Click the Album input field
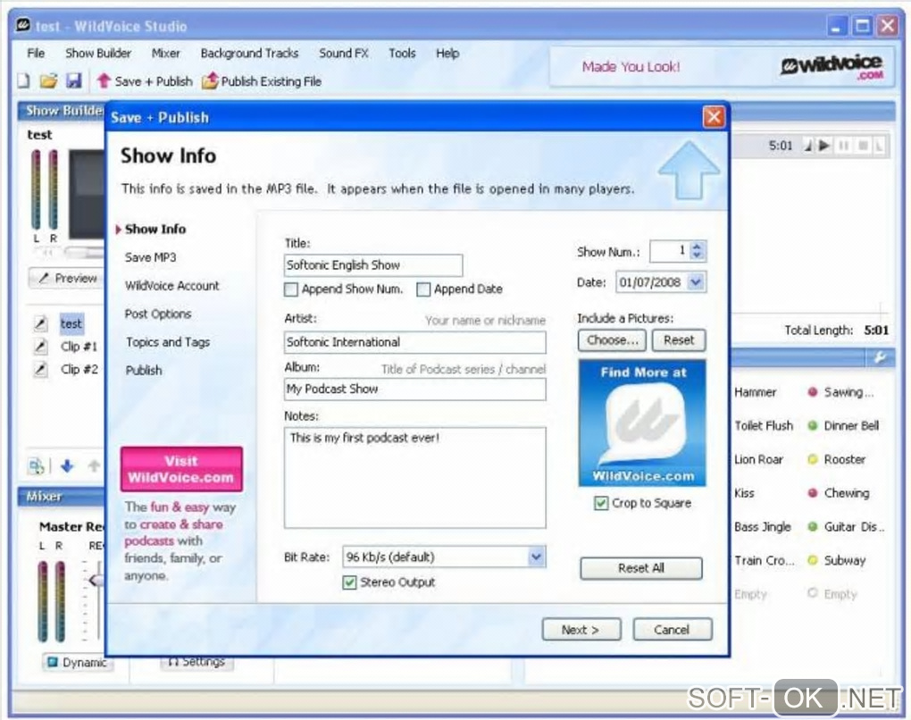This screenshot has width=911, height=720. 414,389
